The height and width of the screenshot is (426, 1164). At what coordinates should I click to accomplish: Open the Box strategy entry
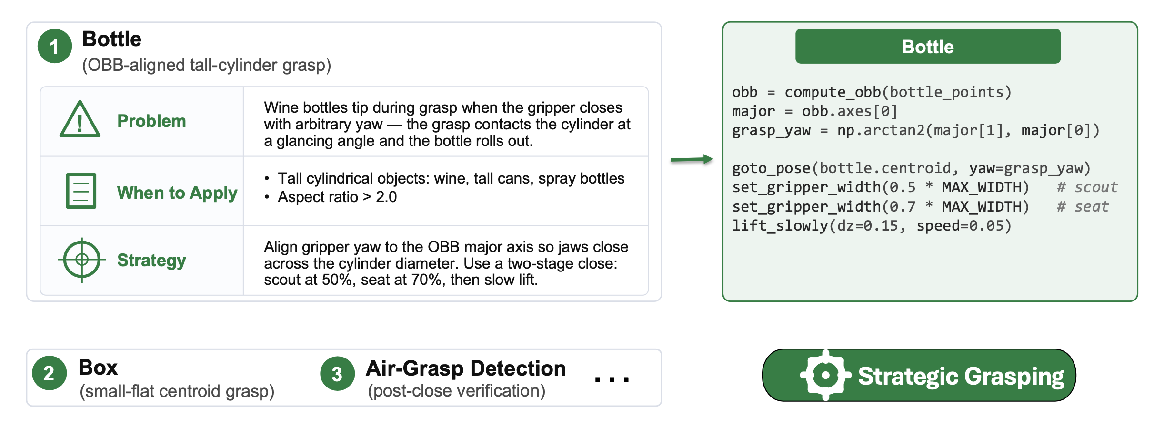point(177,378)
